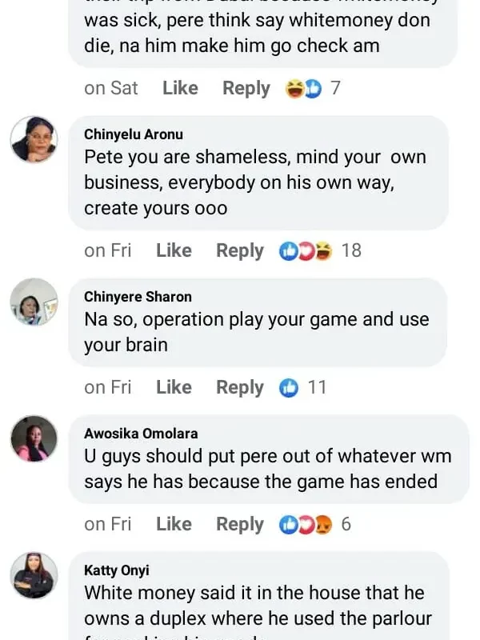Visit Chinyere Sharon's profile name link
The height and width of the screenshot is (640, 480).
coord(138,297)
